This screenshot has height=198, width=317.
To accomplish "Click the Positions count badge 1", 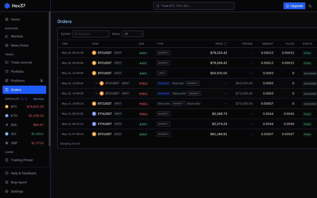I will 41,81.
